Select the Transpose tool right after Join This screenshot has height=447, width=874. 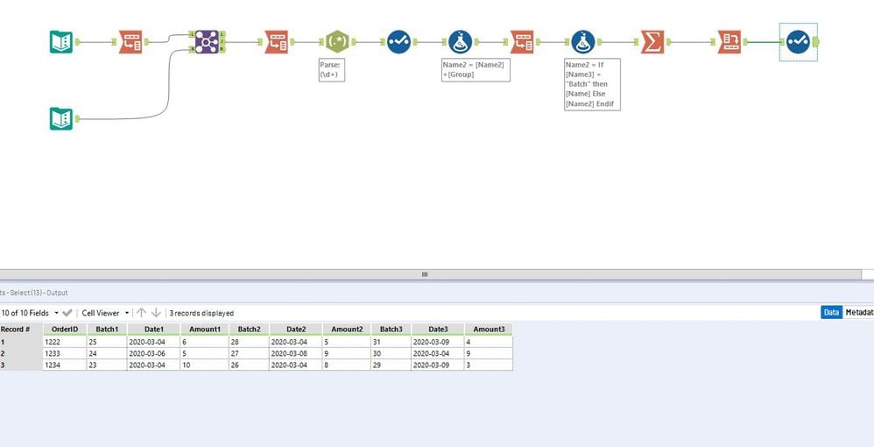(277, 42)
